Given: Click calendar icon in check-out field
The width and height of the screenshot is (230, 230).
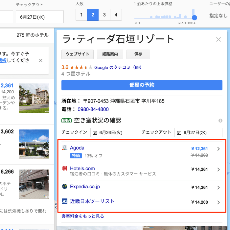Looking at the screenshot, I should pyautogui.click(x=179, y=133).
